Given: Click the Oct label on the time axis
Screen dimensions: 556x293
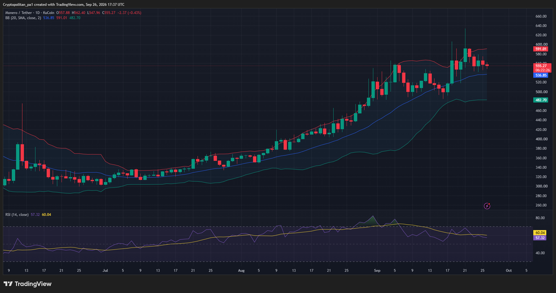Looking at the screenshot, I should click(509, 270).
